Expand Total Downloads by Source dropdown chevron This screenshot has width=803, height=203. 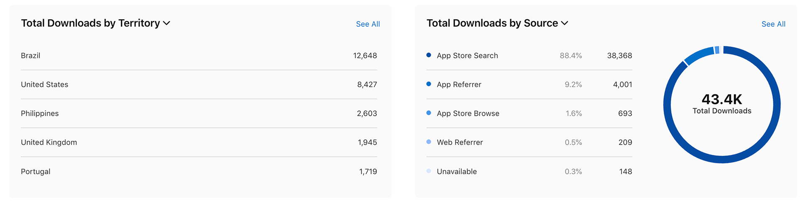coord(565,23)
